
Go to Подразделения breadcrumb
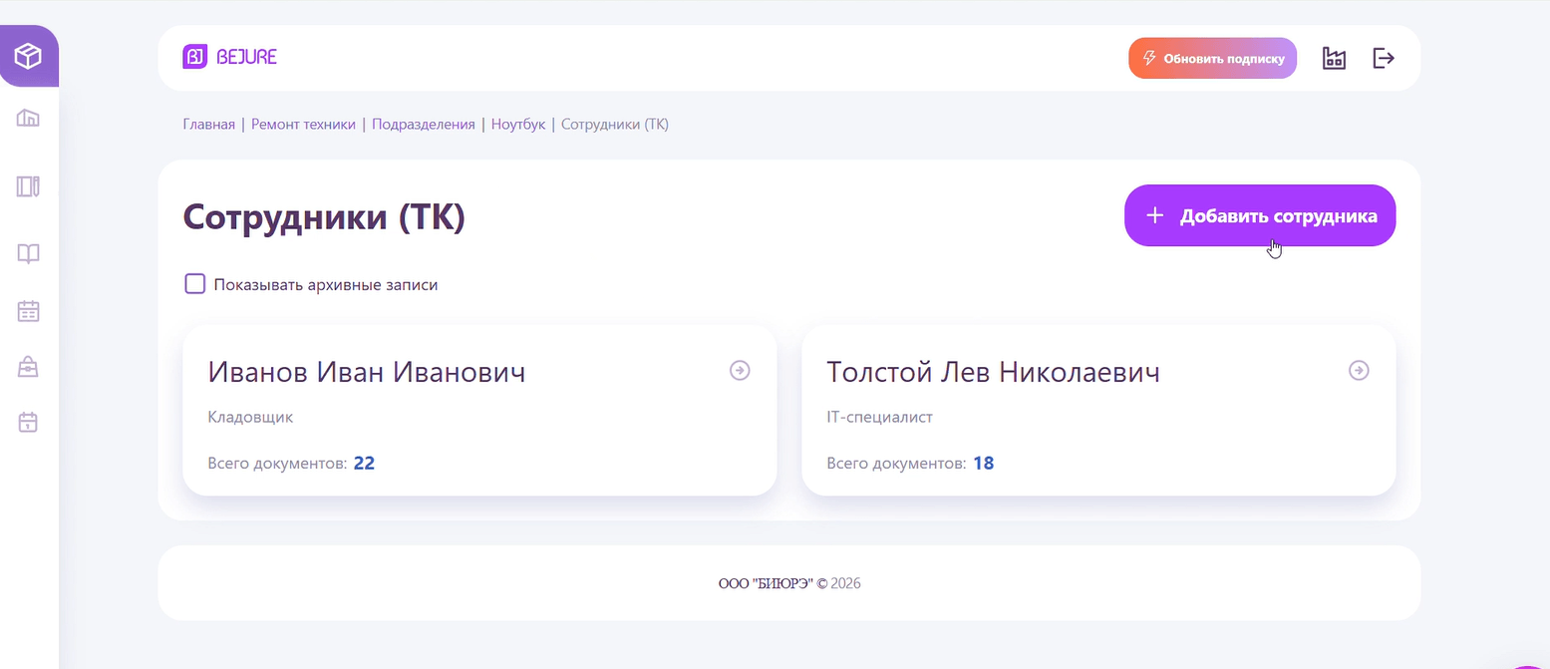tap(424, 125)
